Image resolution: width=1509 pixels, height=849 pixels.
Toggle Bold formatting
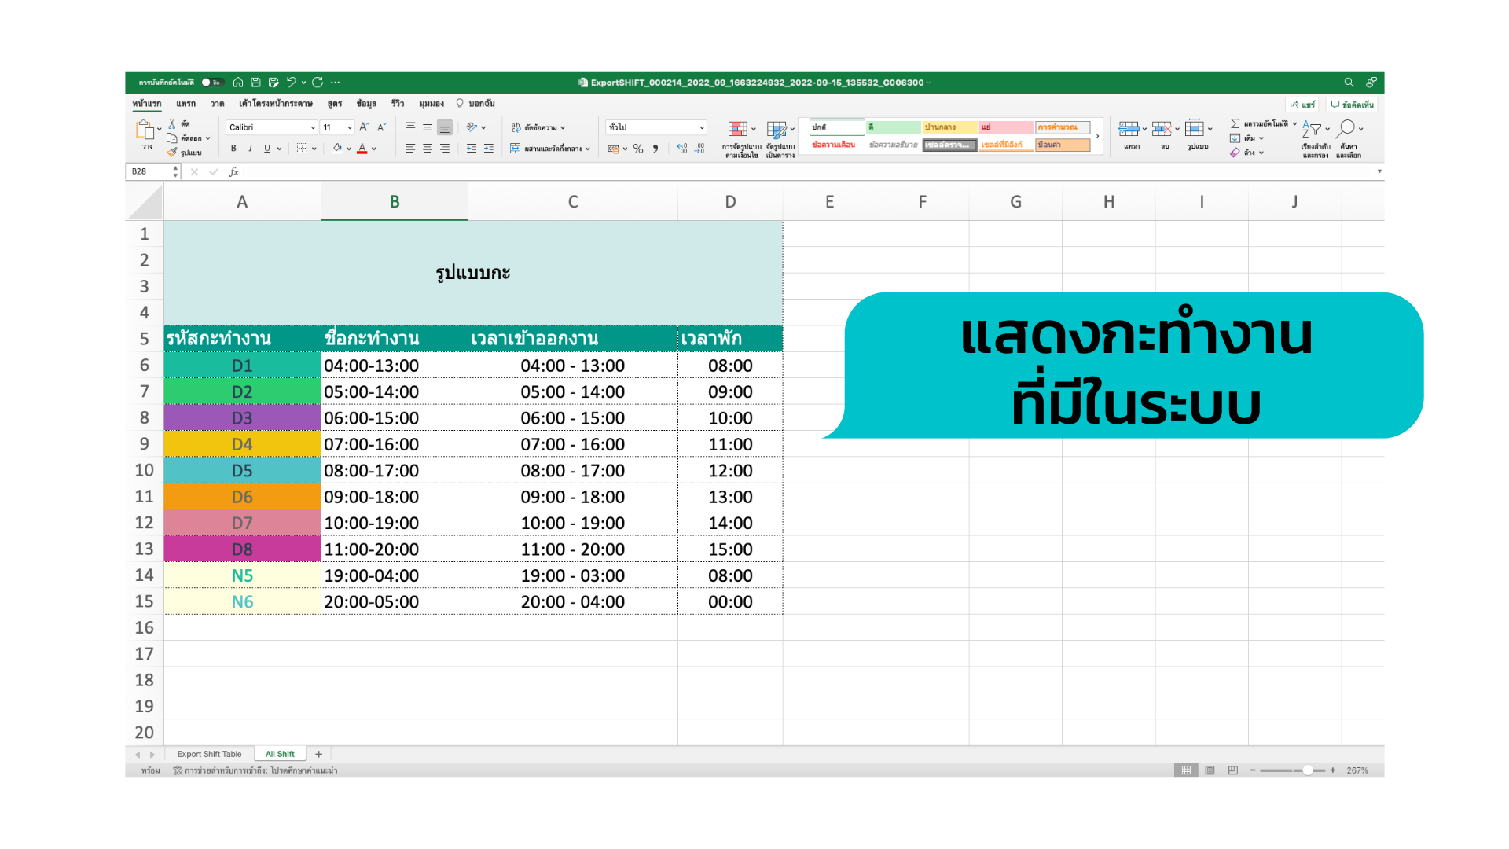(233, 149)
